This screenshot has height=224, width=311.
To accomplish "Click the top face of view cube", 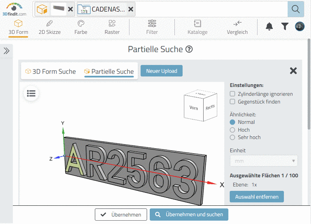I will click(201, 94).
